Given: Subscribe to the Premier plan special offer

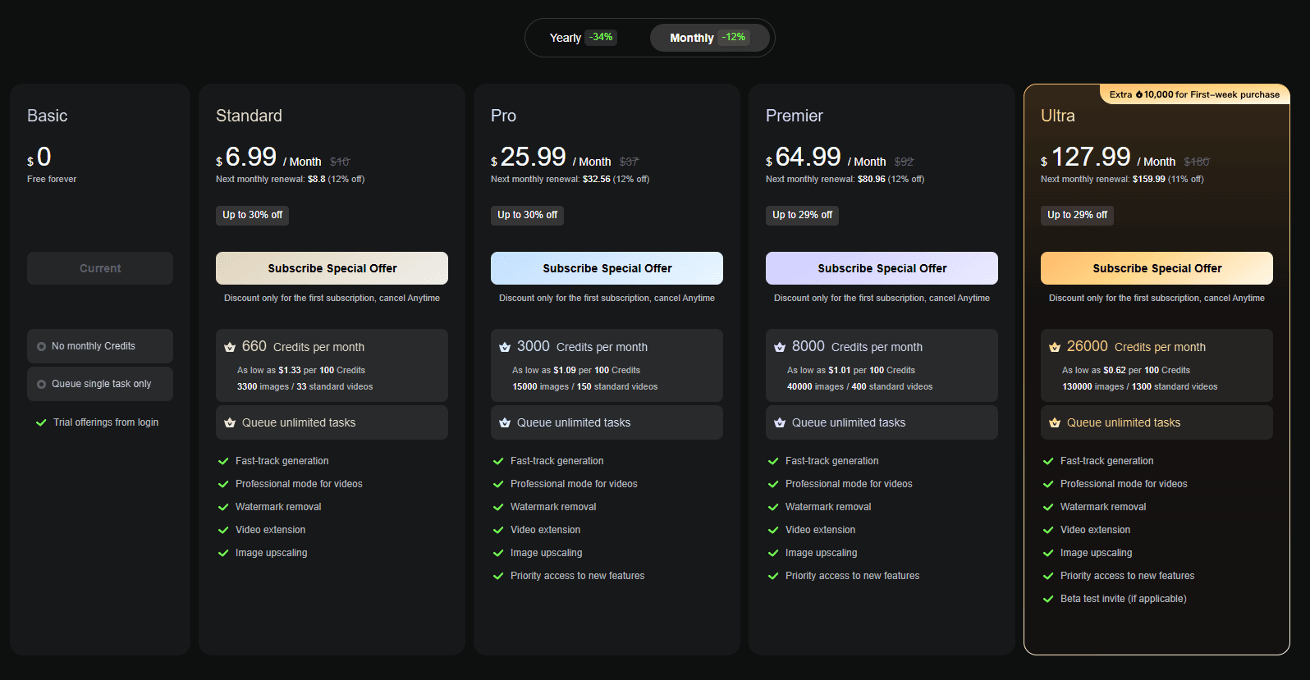Looking at the screenshot, I should [882, 268].
